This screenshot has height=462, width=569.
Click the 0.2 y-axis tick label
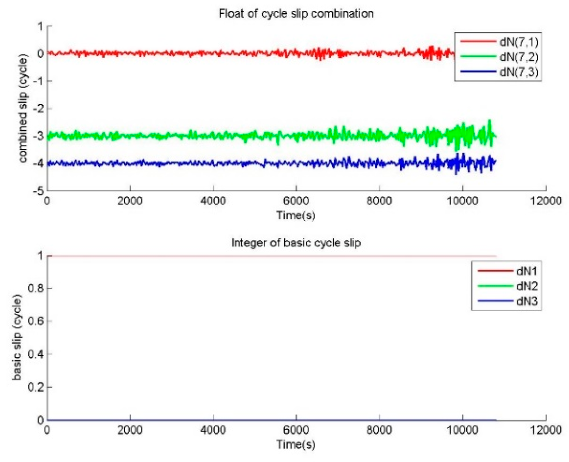click(x=36, y=387)
